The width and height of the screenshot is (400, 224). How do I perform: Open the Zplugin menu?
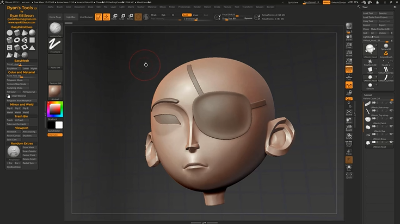pos(260,7)
